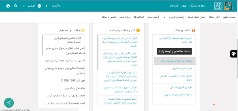The width and height of the screenshot is (238, 111).
Task: Open highlighted article صنعت ساختمان و توسعه پایدار
Action: click(x=175, y=61)
